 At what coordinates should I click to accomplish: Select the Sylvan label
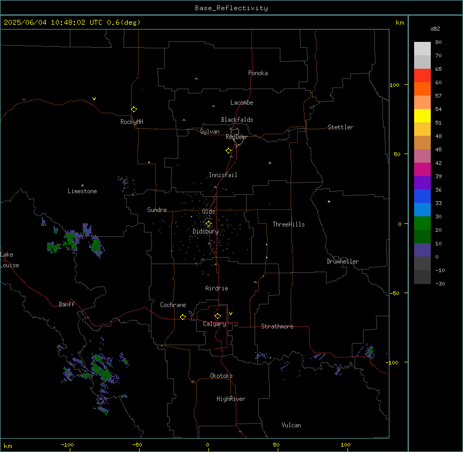point(209,132)
